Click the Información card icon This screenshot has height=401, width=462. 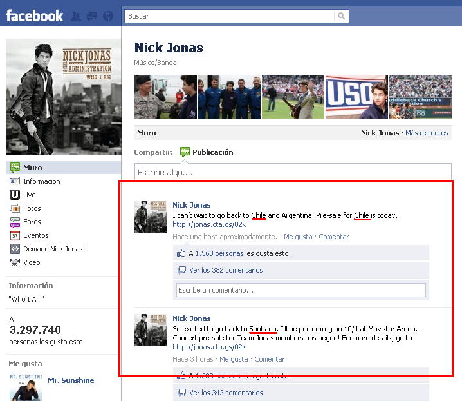pyautogui.click(x=15, y=181)
